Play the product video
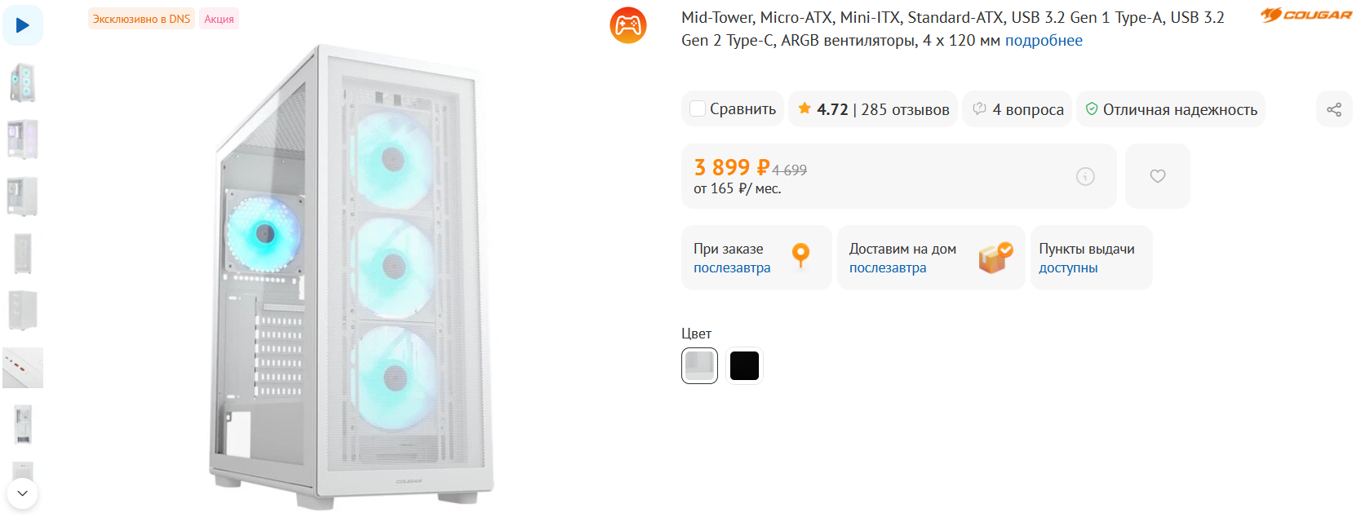The width and height of the screenshot is (1361, 526). pos(23,25)
